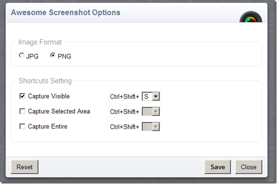Open the Capture Entire key dropdown
Screen dimensions: 277x184
(x=151, y=127)
